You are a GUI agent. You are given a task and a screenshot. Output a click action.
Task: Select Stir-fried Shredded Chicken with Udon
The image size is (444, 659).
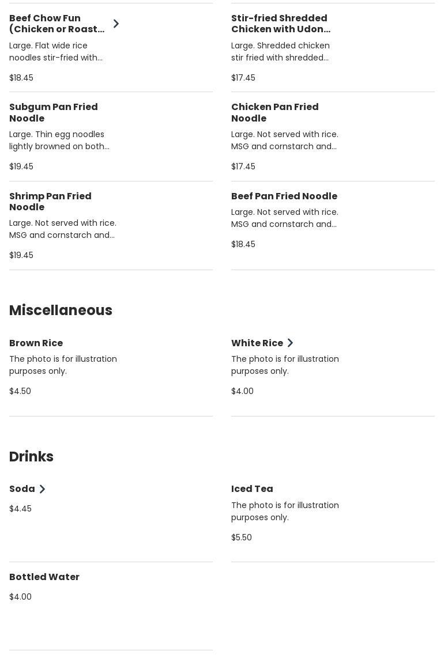click(x=281, y=24)
